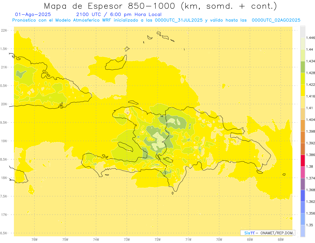The image size is (315, 243).
Task: Click the '2100 UTC / 6:00 pm Hora Local' text
Action: coord(119,15)
